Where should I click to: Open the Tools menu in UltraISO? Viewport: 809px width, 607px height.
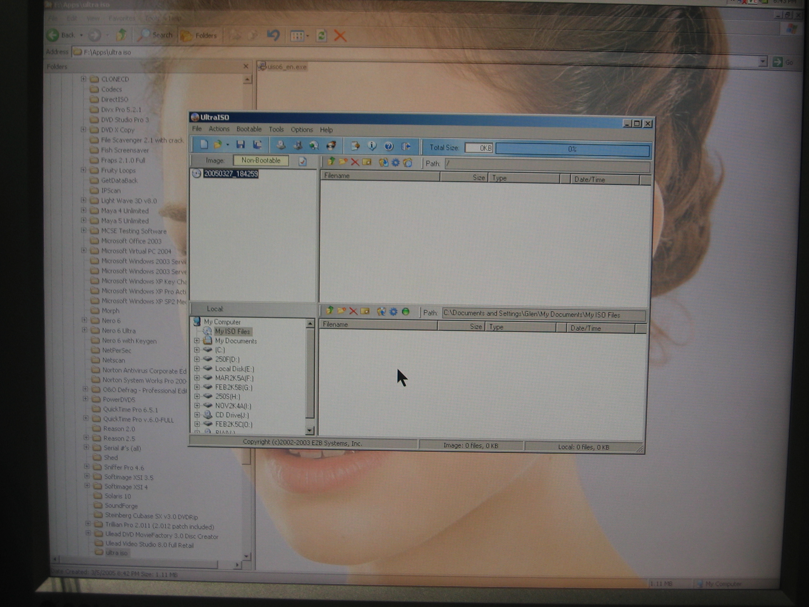pos(276,130)
